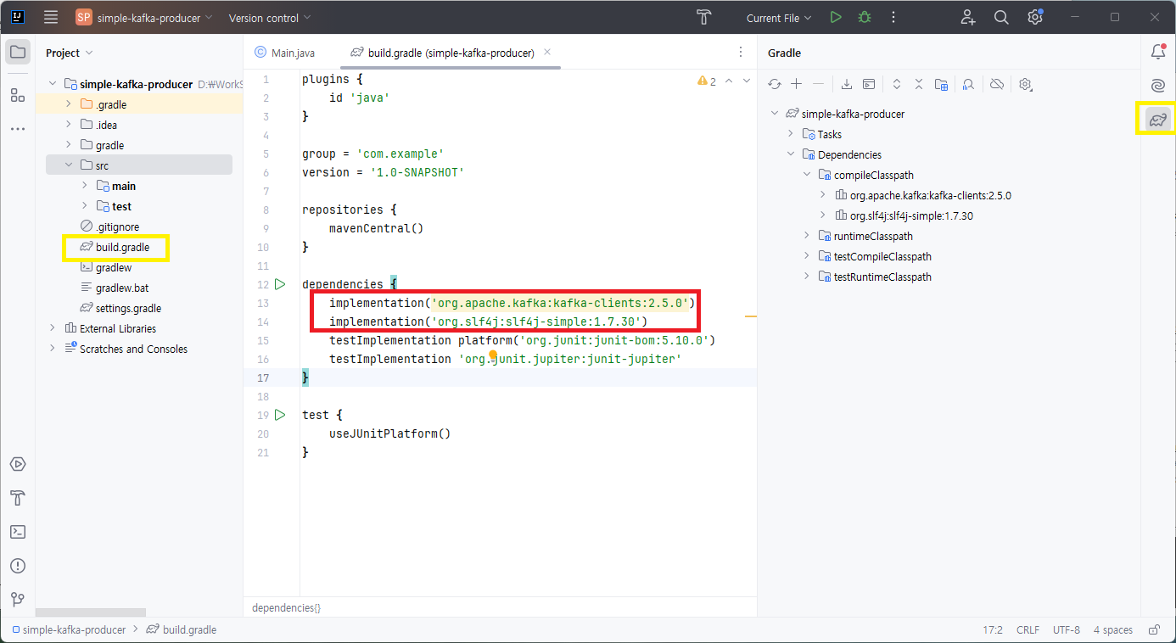The width and height of the screenshot is (1176, 643).
Task: Open the Services tool window
Action: tap(18, 464)
